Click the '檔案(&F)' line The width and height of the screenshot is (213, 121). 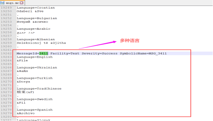point(25,92)
